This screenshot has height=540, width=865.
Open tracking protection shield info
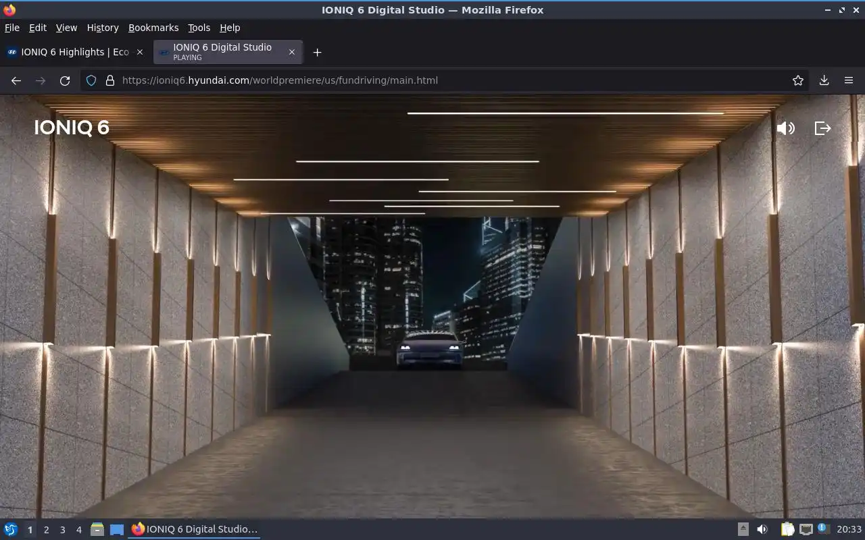[x=91, y=80]
